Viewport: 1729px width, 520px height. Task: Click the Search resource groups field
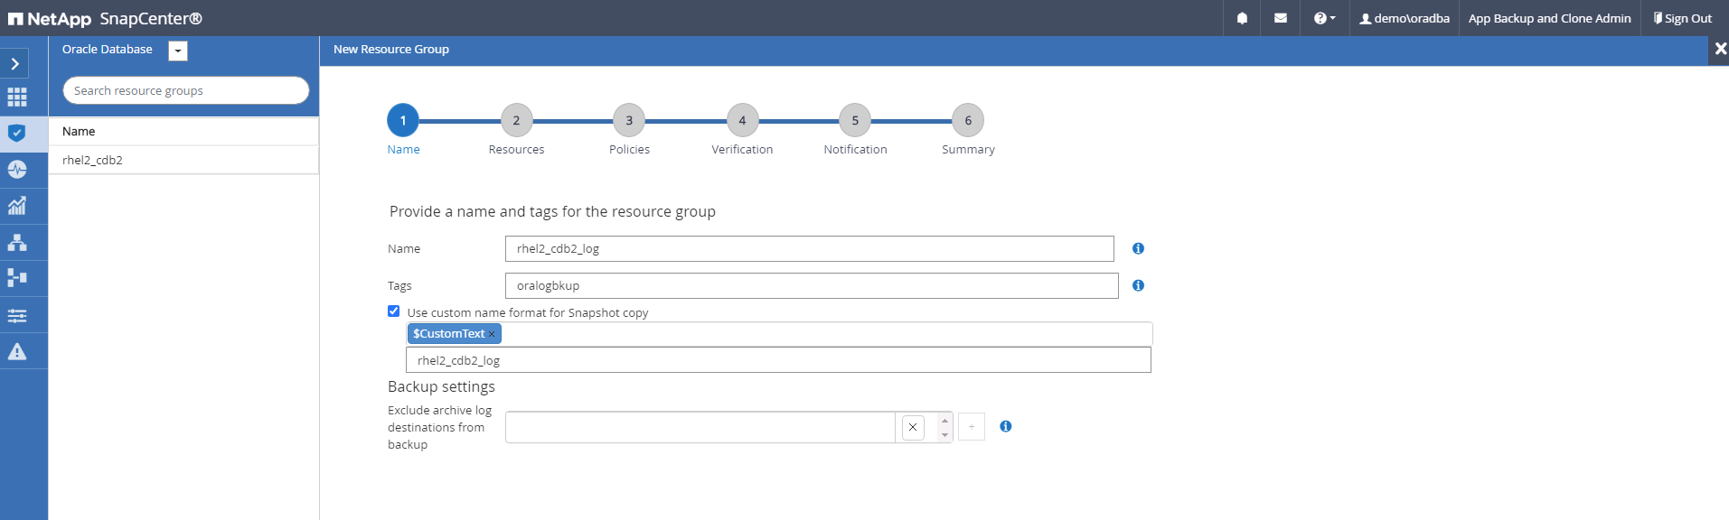point(185,90)
